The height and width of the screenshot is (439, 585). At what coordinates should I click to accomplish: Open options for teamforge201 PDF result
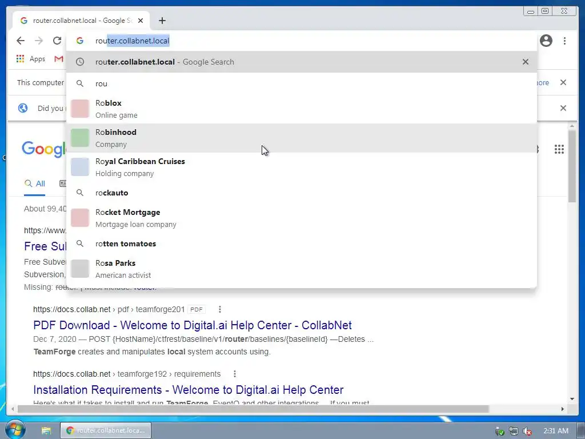220,309
